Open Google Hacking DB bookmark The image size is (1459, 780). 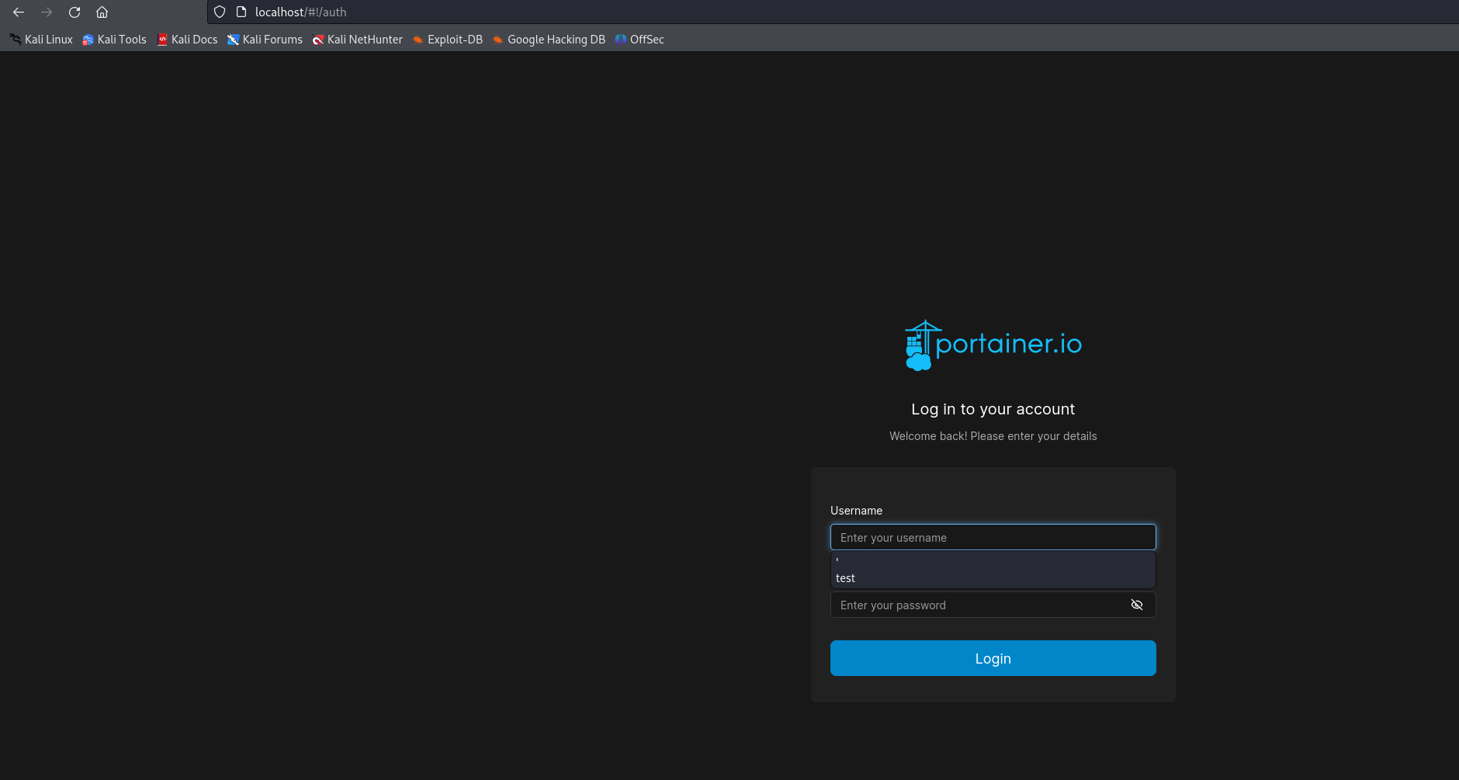pos(549,40)
